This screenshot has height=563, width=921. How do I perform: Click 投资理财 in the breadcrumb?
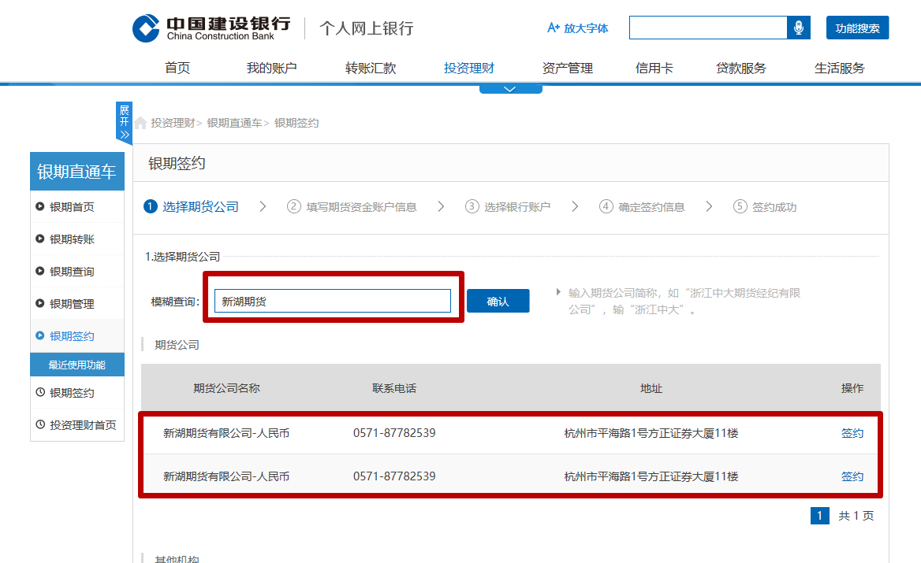click(173, 123)
